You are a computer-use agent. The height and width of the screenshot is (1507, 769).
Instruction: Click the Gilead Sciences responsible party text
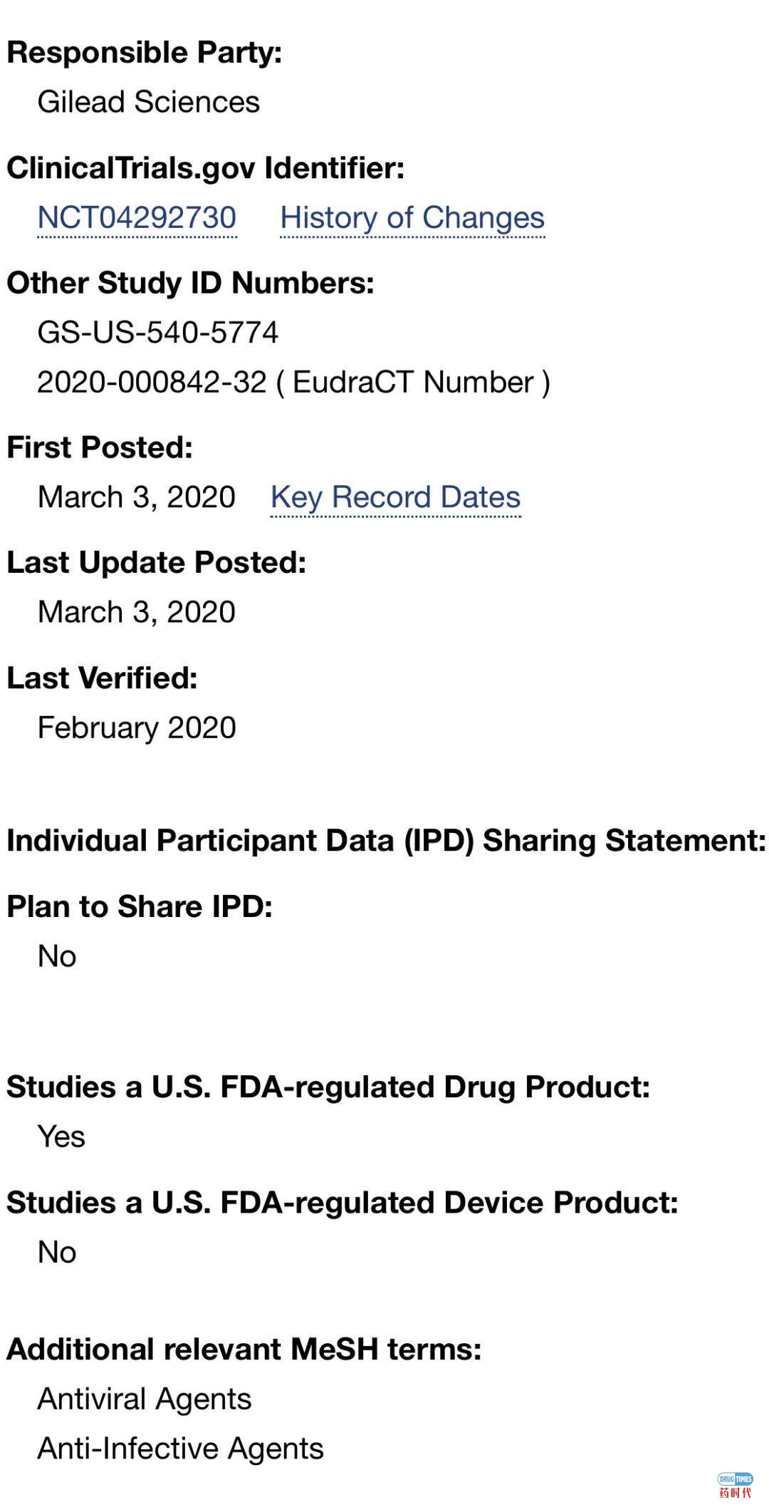[x=148, y=102]
